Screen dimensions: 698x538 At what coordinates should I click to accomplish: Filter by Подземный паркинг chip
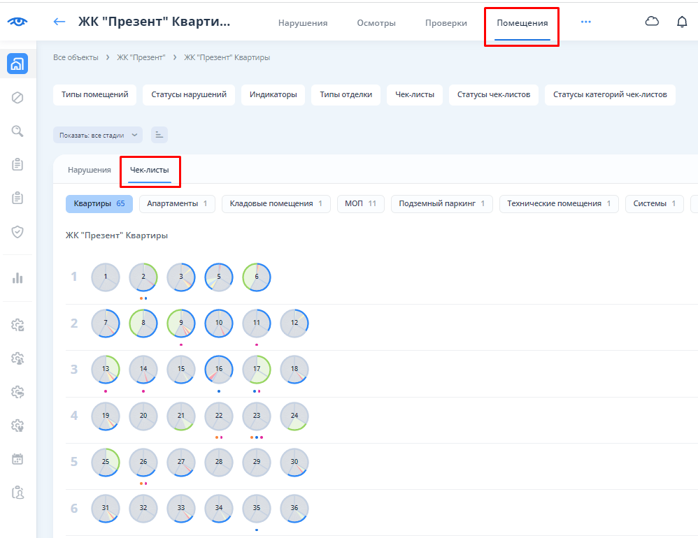[441, 204]
